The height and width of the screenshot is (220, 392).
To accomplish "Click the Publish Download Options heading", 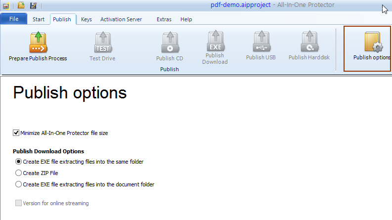I will (48, 151).
